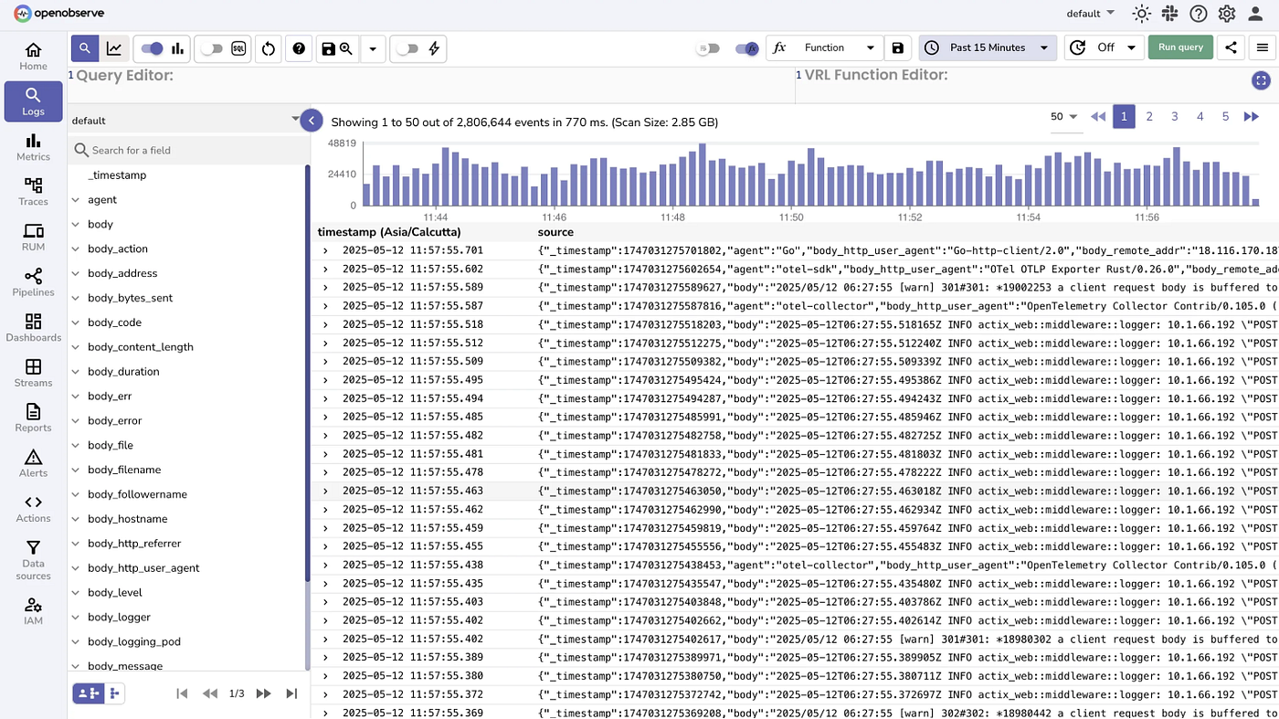Jump to last field list page
The image size is (1279, 719).
coord(291,693)
